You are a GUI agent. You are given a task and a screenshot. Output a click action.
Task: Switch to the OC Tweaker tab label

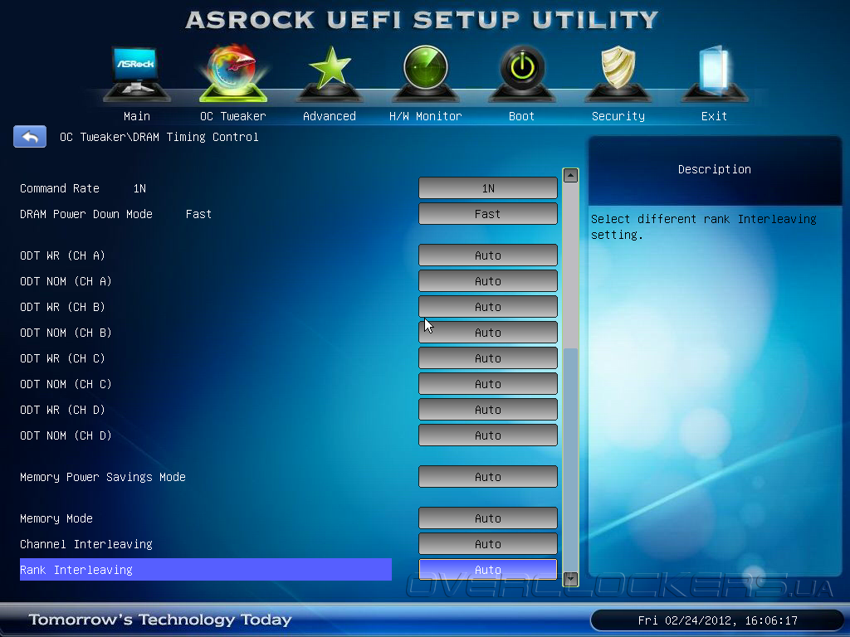[233, 116]
